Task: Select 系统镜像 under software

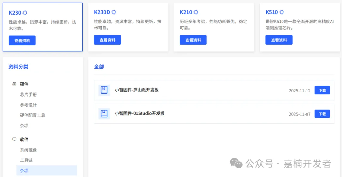Action: pos(28,150)
